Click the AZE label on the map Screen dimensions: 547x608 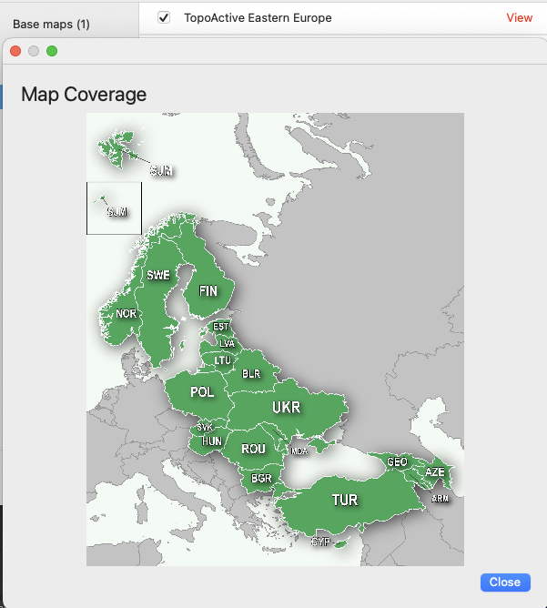tap(434, 471)
